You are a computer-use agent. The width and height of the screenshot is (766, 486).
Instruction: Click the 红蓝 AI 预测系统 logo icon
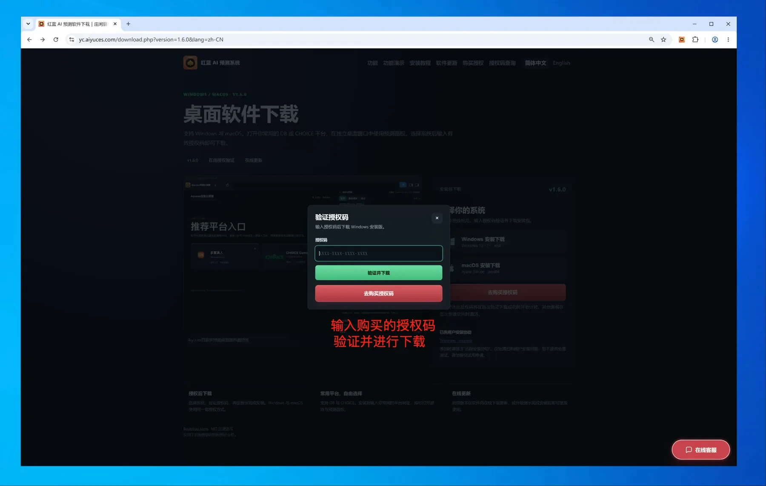click(x=190, y=63)
